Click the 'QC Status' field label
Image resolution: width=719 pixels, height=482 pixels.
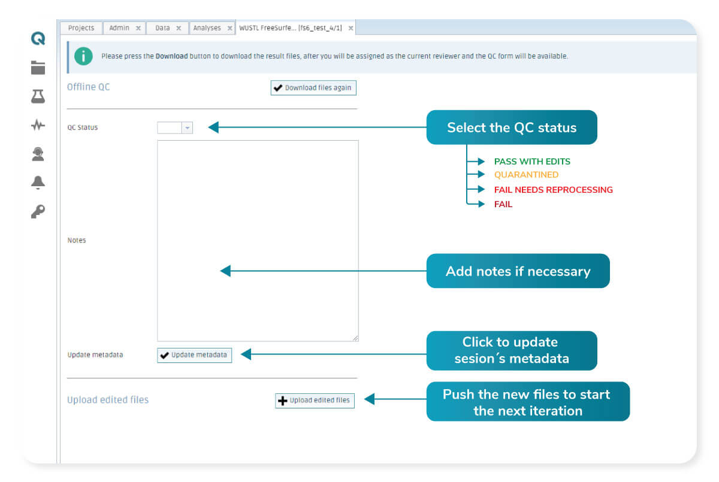83,128
